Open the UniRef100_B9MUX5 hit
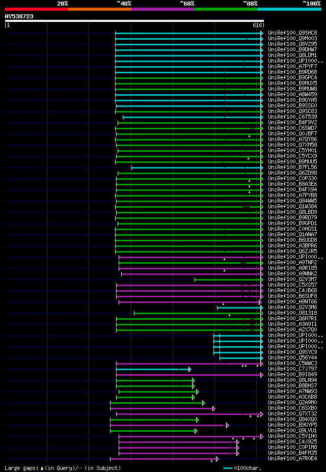326x472 pixels. 292,84
